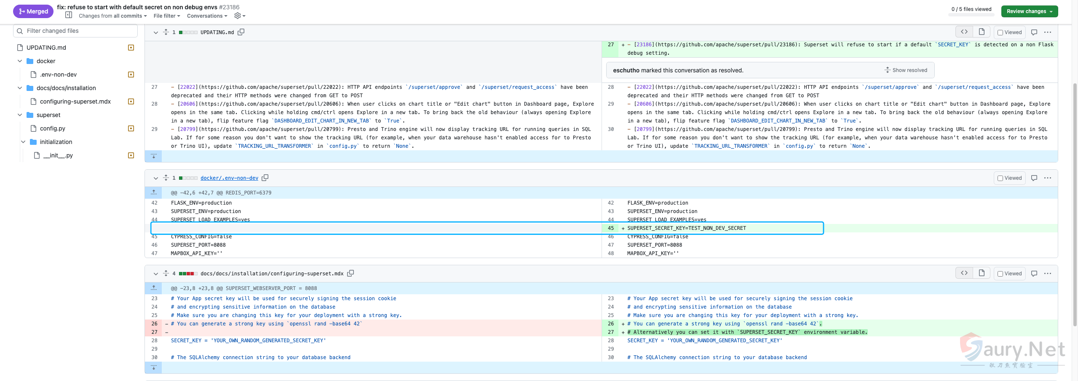Open diff settings gear menu
Viewport: 1078px width, 381px height.
pyautogui.click(x=239, y=16)
